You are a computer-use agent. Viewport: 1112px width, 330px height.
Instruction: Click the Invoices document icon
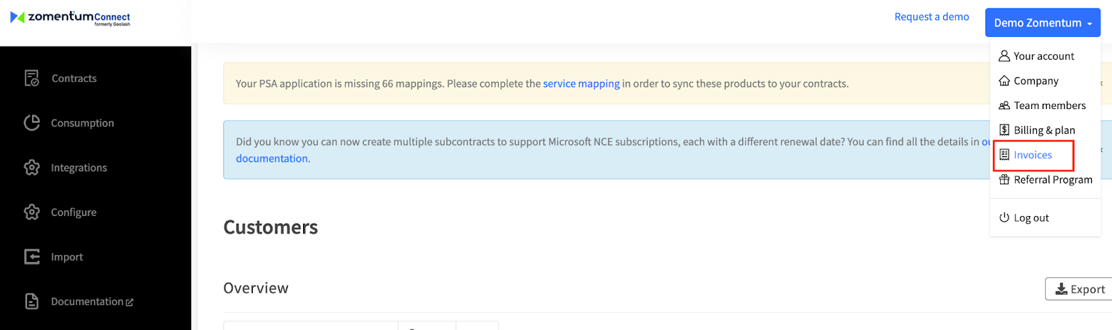[x=1004, y=155]
